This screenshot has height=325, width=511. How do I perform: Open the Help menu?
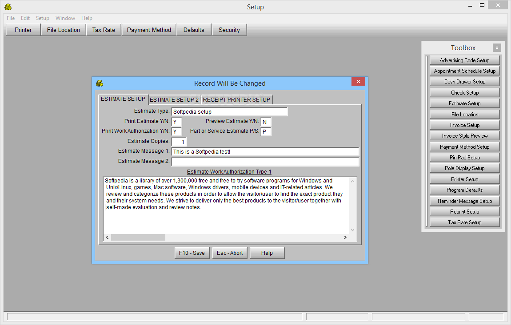87,18
